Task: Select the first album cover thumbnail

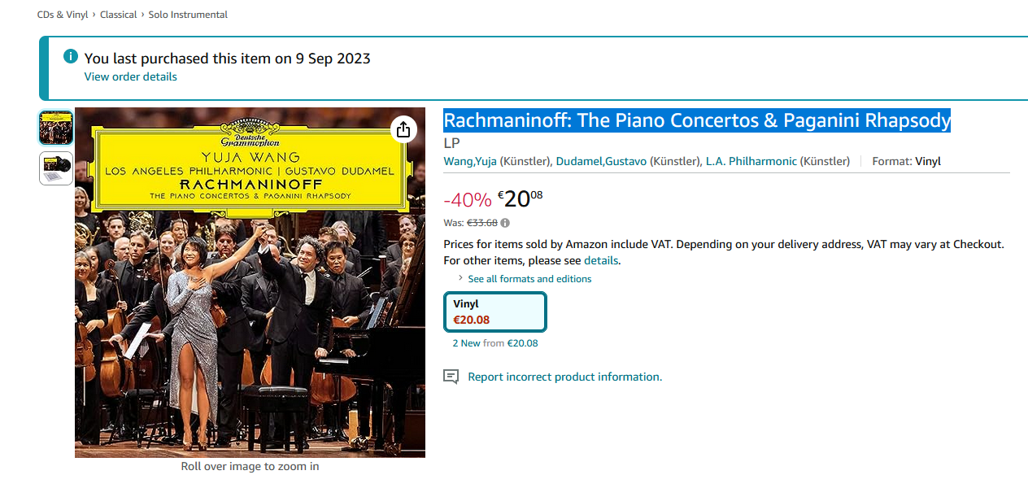Action: coord(56,128)
